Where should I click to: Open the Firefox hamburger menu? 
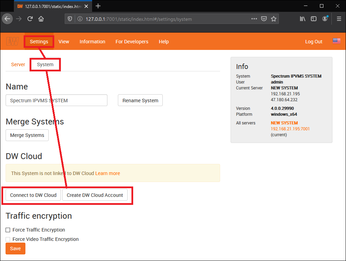click(x=339, y=19)
